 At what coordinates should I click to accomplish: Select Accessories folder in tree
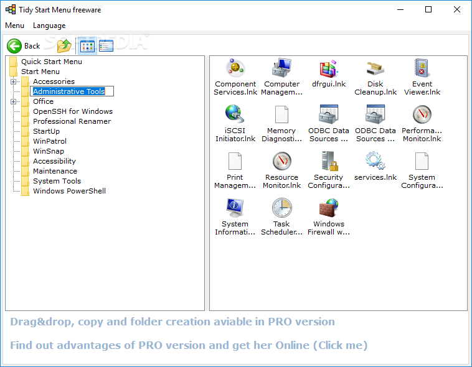(54, 81)
